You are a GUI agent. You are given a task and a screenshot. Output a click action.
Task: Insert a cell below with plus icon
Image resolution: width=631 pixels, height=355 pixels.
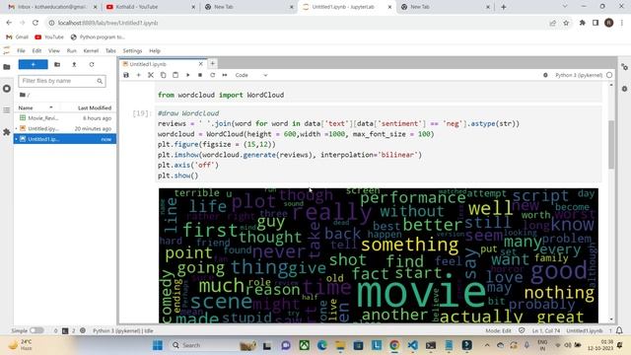138,75
